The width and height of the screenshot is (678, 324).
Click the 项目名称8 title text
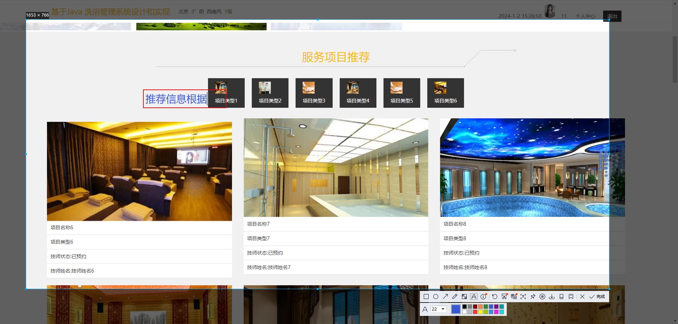(x=455, y=224)
